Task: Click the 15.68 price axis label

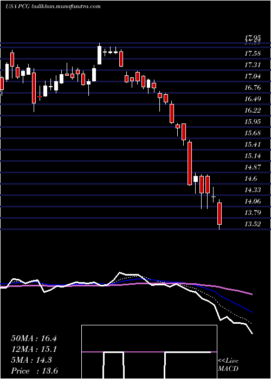Action: point(253,133)
